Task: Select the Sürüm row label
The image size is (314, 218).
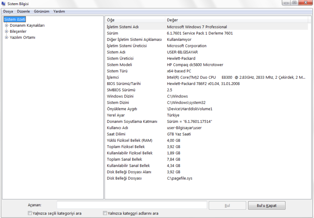Action: [112, 33]
